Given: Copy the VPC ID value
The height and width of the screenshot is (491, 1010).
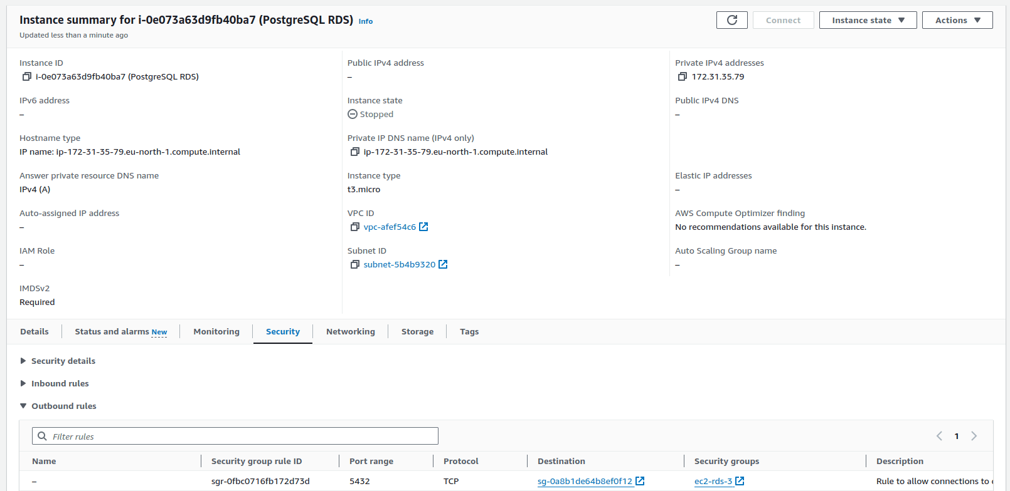Looking at the screenshot, I should point(355,227).
